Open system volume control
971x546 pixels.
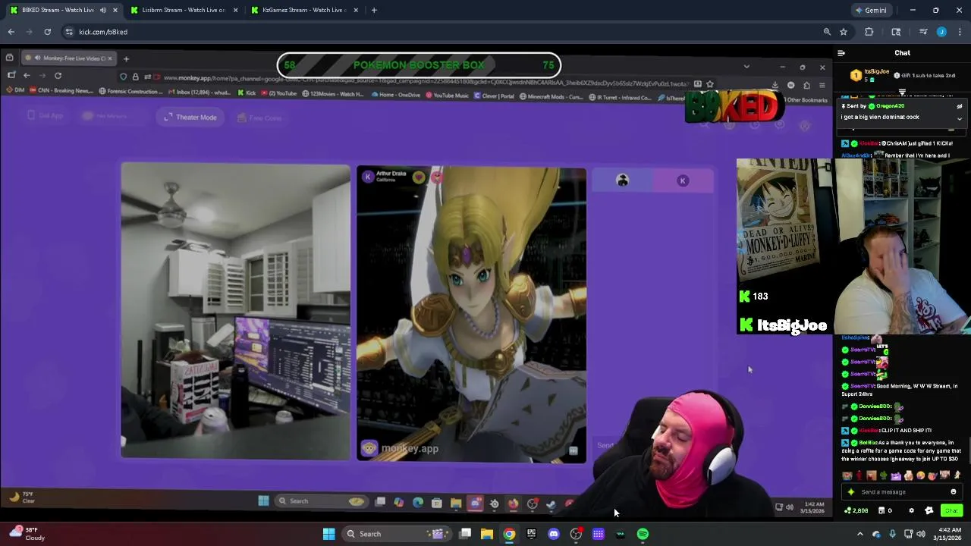click(921, 534)
